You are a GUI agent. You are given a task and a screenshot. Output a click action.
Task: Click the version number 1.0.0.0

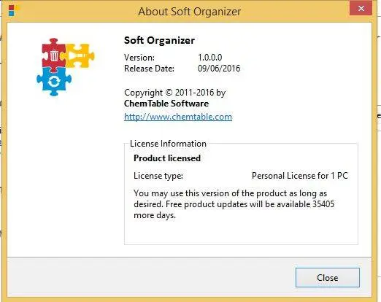[x=209, y=58]
